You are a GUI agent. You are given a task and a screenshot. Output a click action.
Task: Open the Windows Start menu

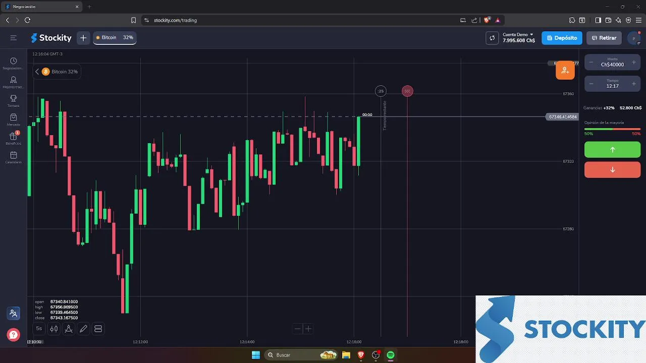(256, 355)
